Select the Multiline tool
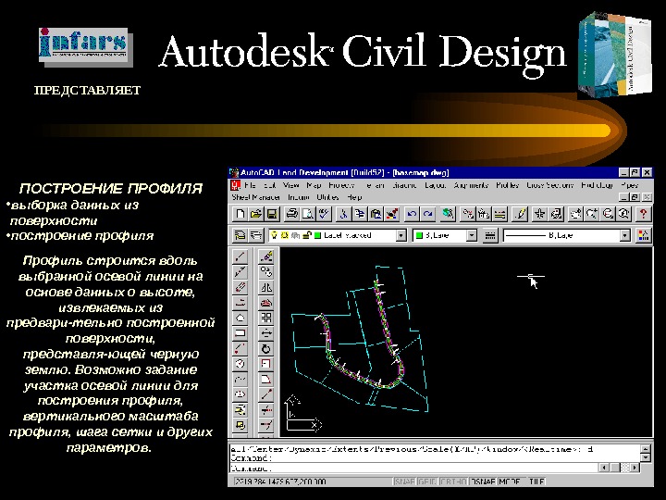The width and height of the screenshot is (666, 500). [240, 287]
